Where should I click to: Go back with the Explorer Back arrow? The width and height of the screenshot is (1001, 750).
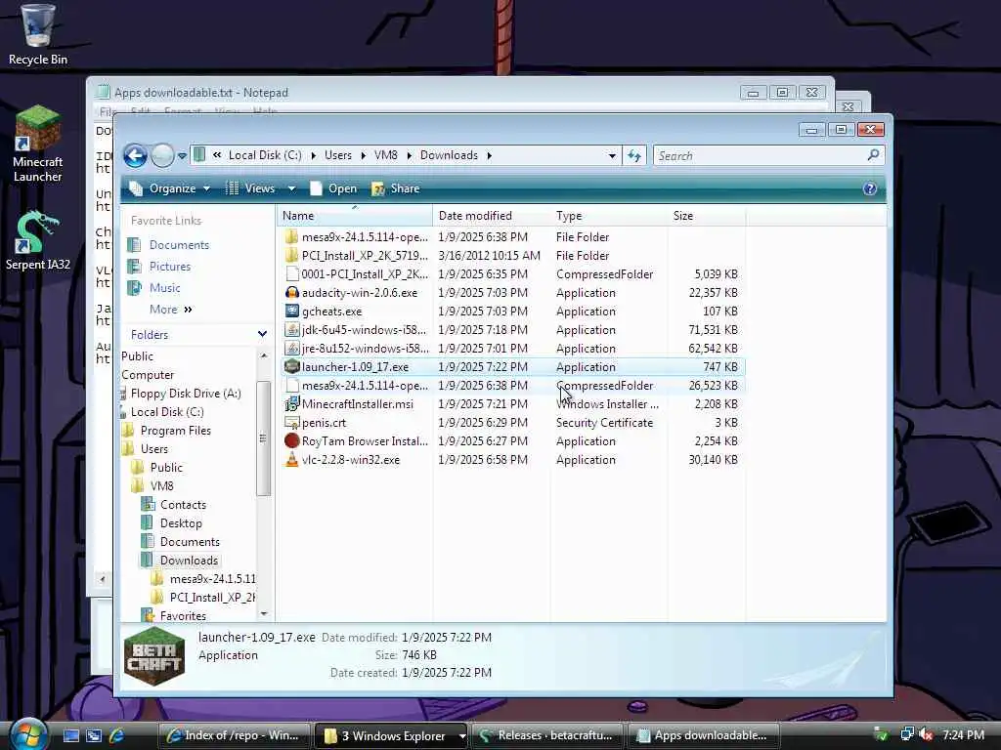[135, 155]
